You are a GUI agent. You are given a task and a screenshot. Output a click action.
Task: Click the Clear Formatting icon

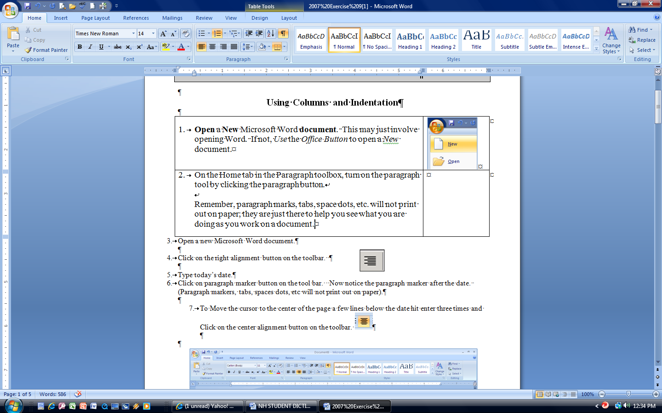click(x=186, y=33)
